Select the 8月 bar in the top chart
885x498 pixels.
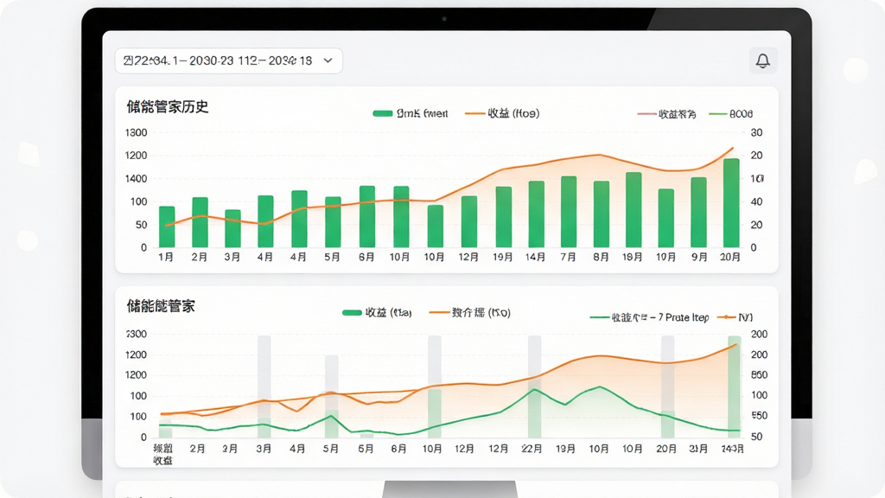click(x=602, y=214)
